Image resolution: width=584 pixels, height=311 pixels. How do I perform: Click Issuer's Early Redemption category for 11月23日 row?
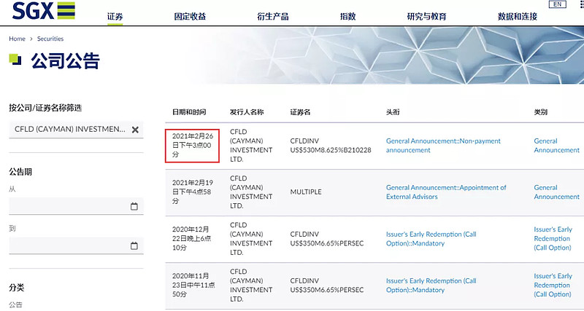point(553,285)
